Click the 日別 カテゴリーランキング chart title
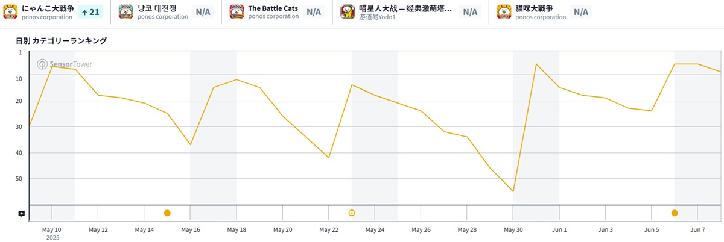Viewport: 724px width, 242px height. point(62,41)
